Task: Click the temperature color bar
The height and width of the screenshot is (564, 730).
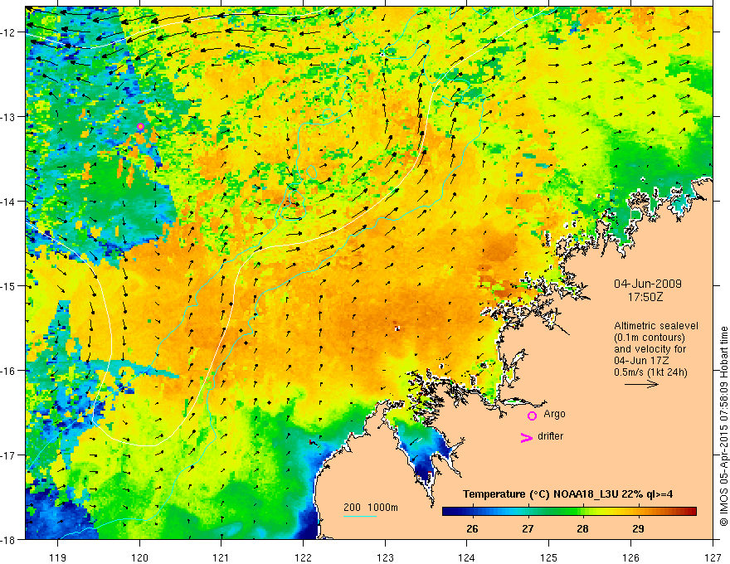Action: [x=569, y=512]
